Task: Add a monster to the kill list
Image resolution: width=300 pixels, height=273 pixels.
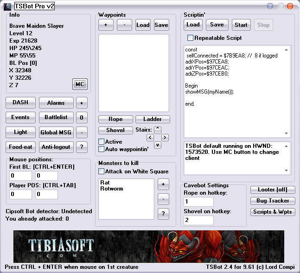Action: click(x=164, y=184)
